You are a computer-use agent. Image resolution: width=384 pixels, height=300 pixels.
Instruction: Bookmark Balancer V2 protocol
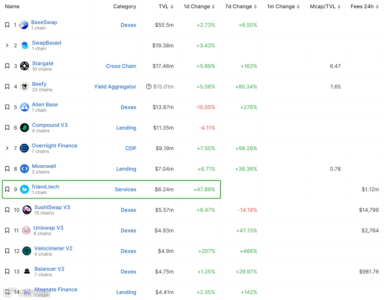[7, 272]
